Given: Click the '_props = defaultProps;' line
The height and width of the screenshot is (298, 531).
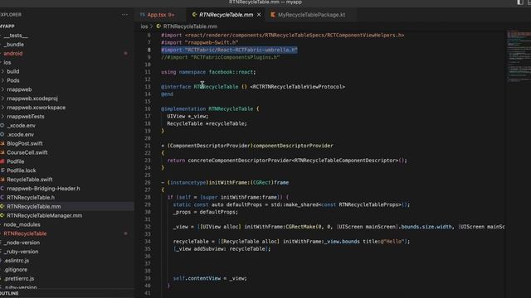Looking at the screenshot, I should click(206, 212).
